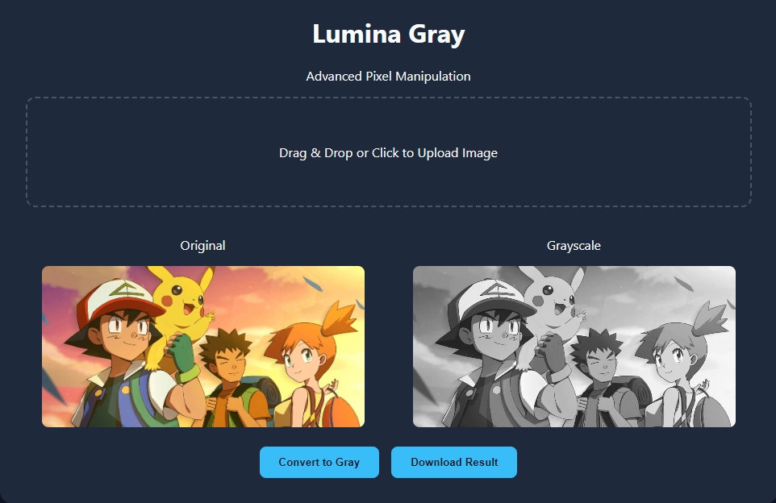776x503 pixels.
Task: Select the Original color image preview
Action: point(202,347)
